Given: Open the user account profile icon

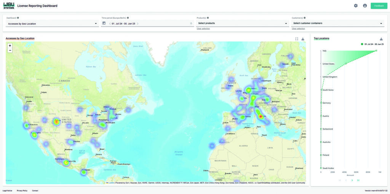Looking at the screenshot, I should [365, 6].
